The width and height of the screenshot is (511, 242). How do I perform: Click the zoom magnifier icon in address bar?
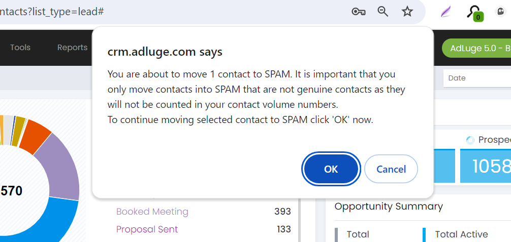(x=383, y=12)
